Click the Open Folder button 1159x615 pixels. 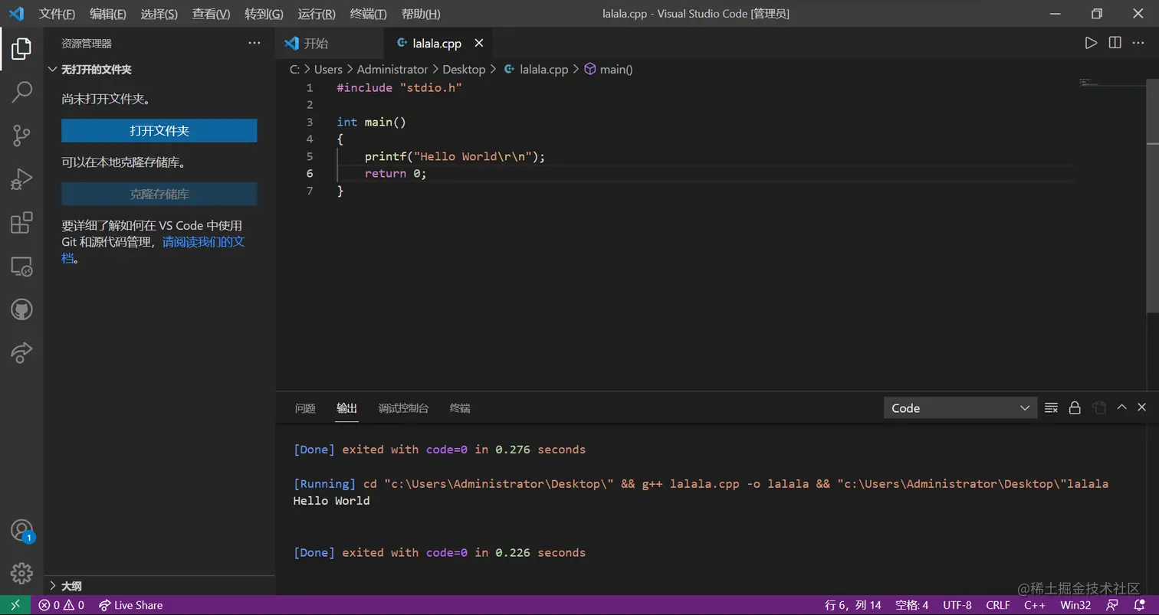pos(159,131)
